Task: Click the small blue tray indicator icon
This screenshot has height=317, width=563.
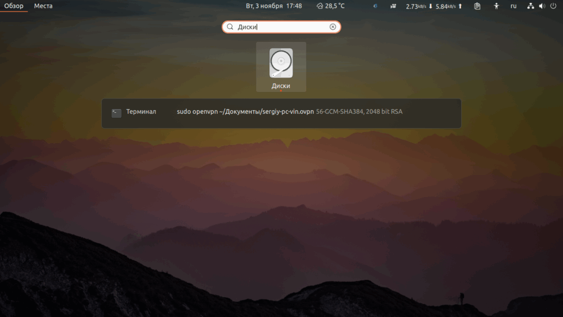Action: [375, 6]
